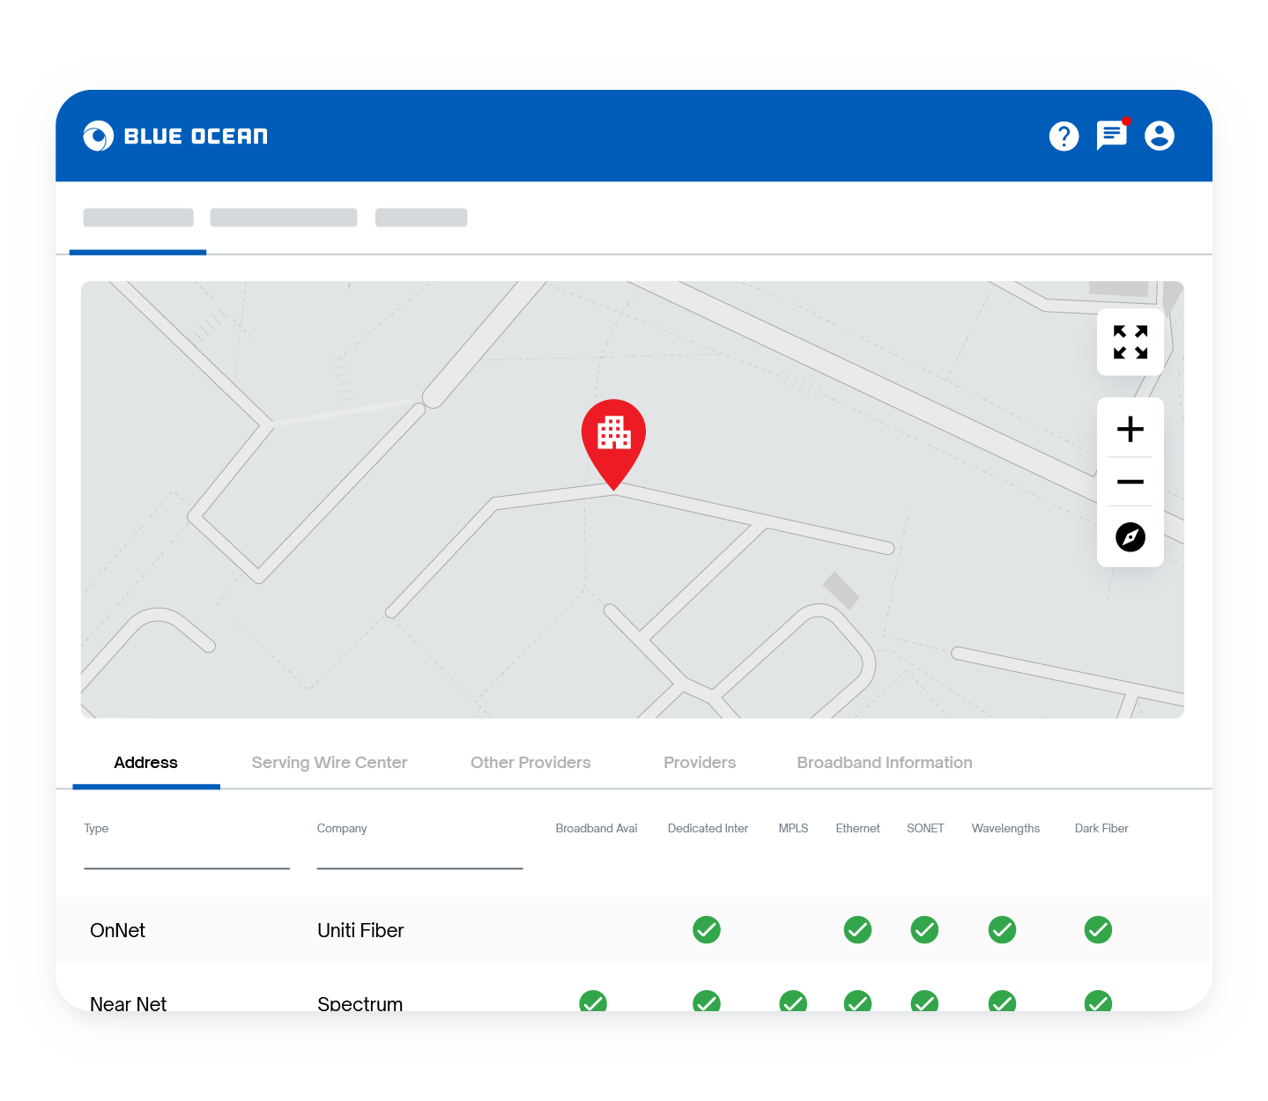
Task: Open the help question mark icon
Action: (x=1064, y=136)
